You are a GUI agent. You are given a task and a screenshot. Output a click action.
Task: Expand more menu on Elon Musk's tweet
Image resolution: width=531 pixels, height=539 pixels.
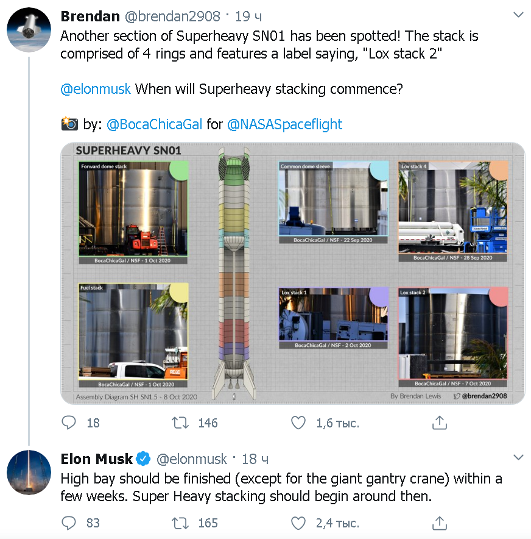pyautogui.click(x=518, y=457)
